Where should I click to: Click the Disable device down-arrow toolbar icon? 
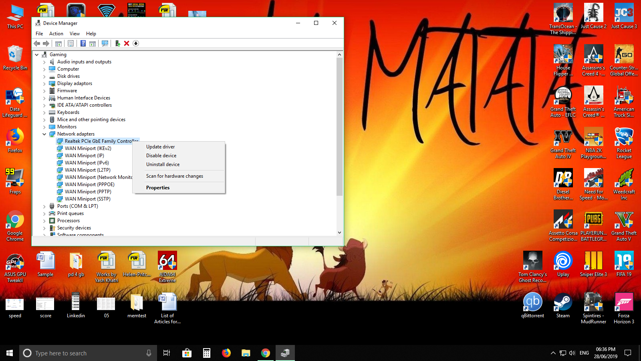coord(136,43)
